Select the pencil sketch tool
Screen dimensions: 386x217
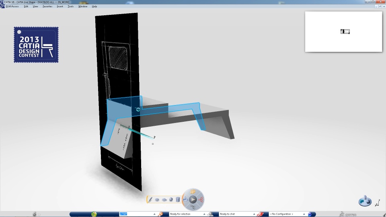click(x=150, y=200)
